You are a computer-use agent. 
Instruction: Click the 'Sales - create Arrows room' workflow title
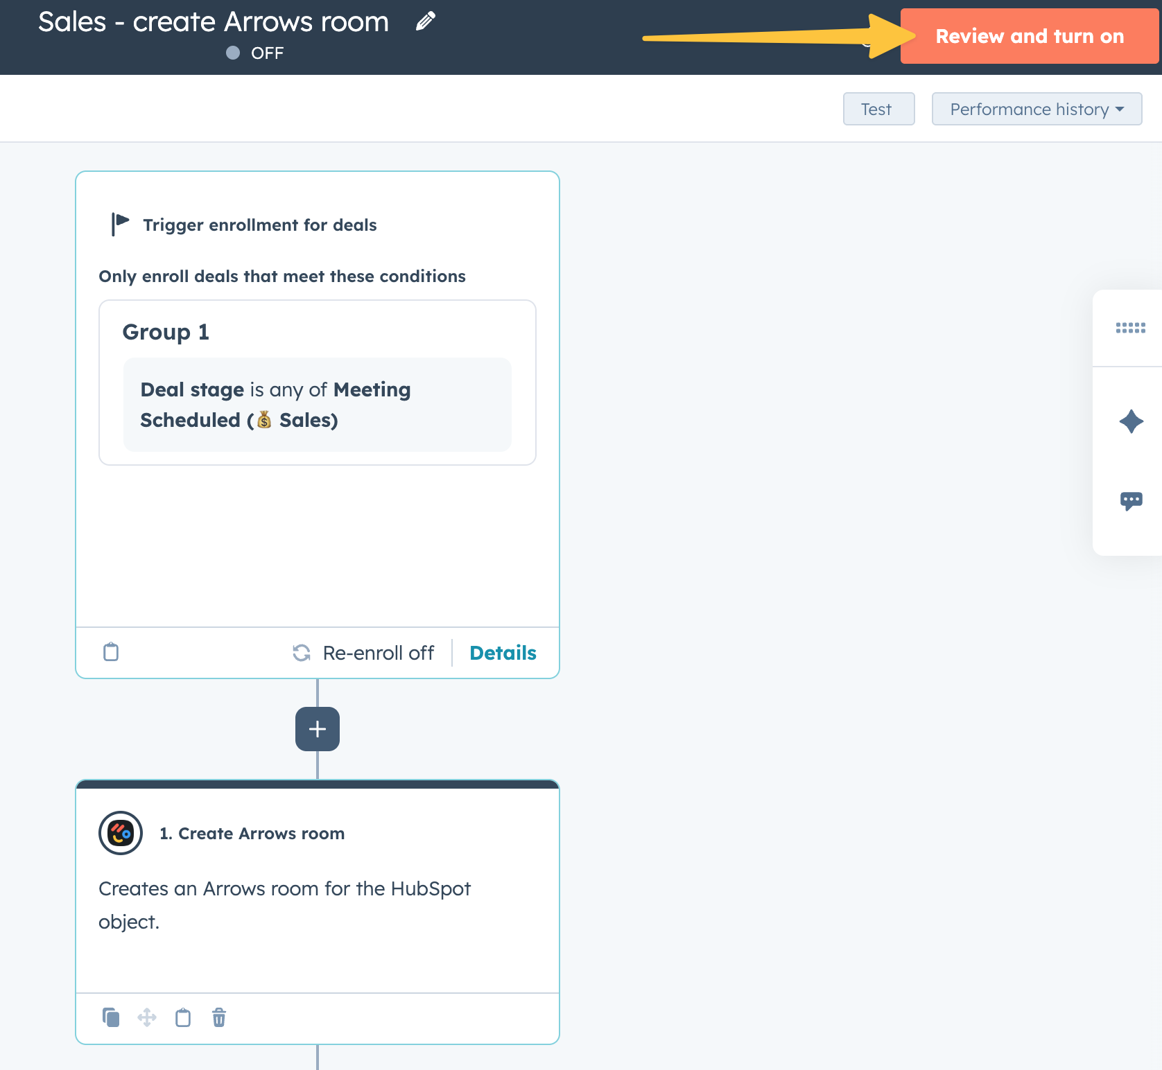[214, 22]
